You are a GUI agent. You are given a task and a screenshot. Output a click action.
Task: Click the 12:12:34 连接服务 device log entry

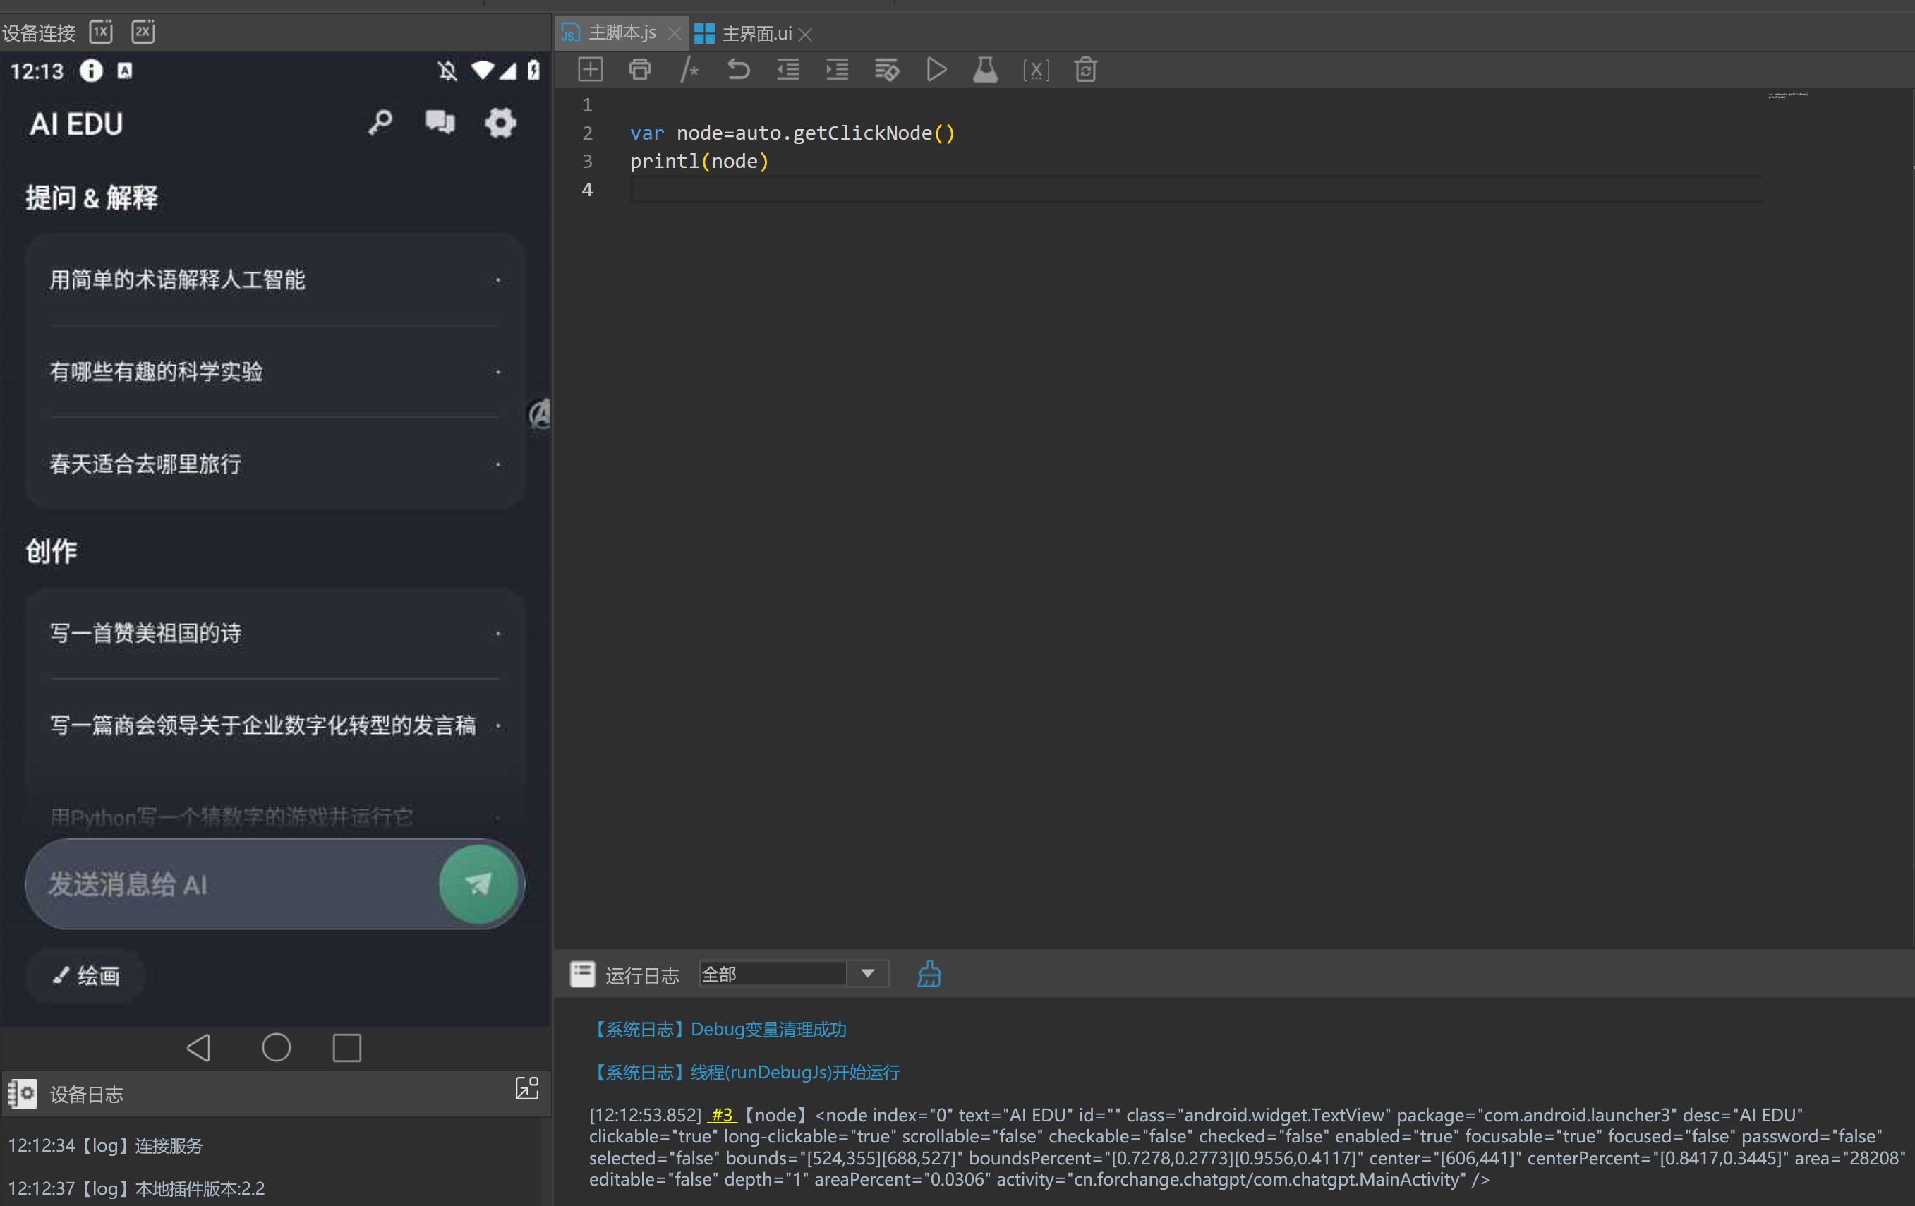tap(105, 1145)
